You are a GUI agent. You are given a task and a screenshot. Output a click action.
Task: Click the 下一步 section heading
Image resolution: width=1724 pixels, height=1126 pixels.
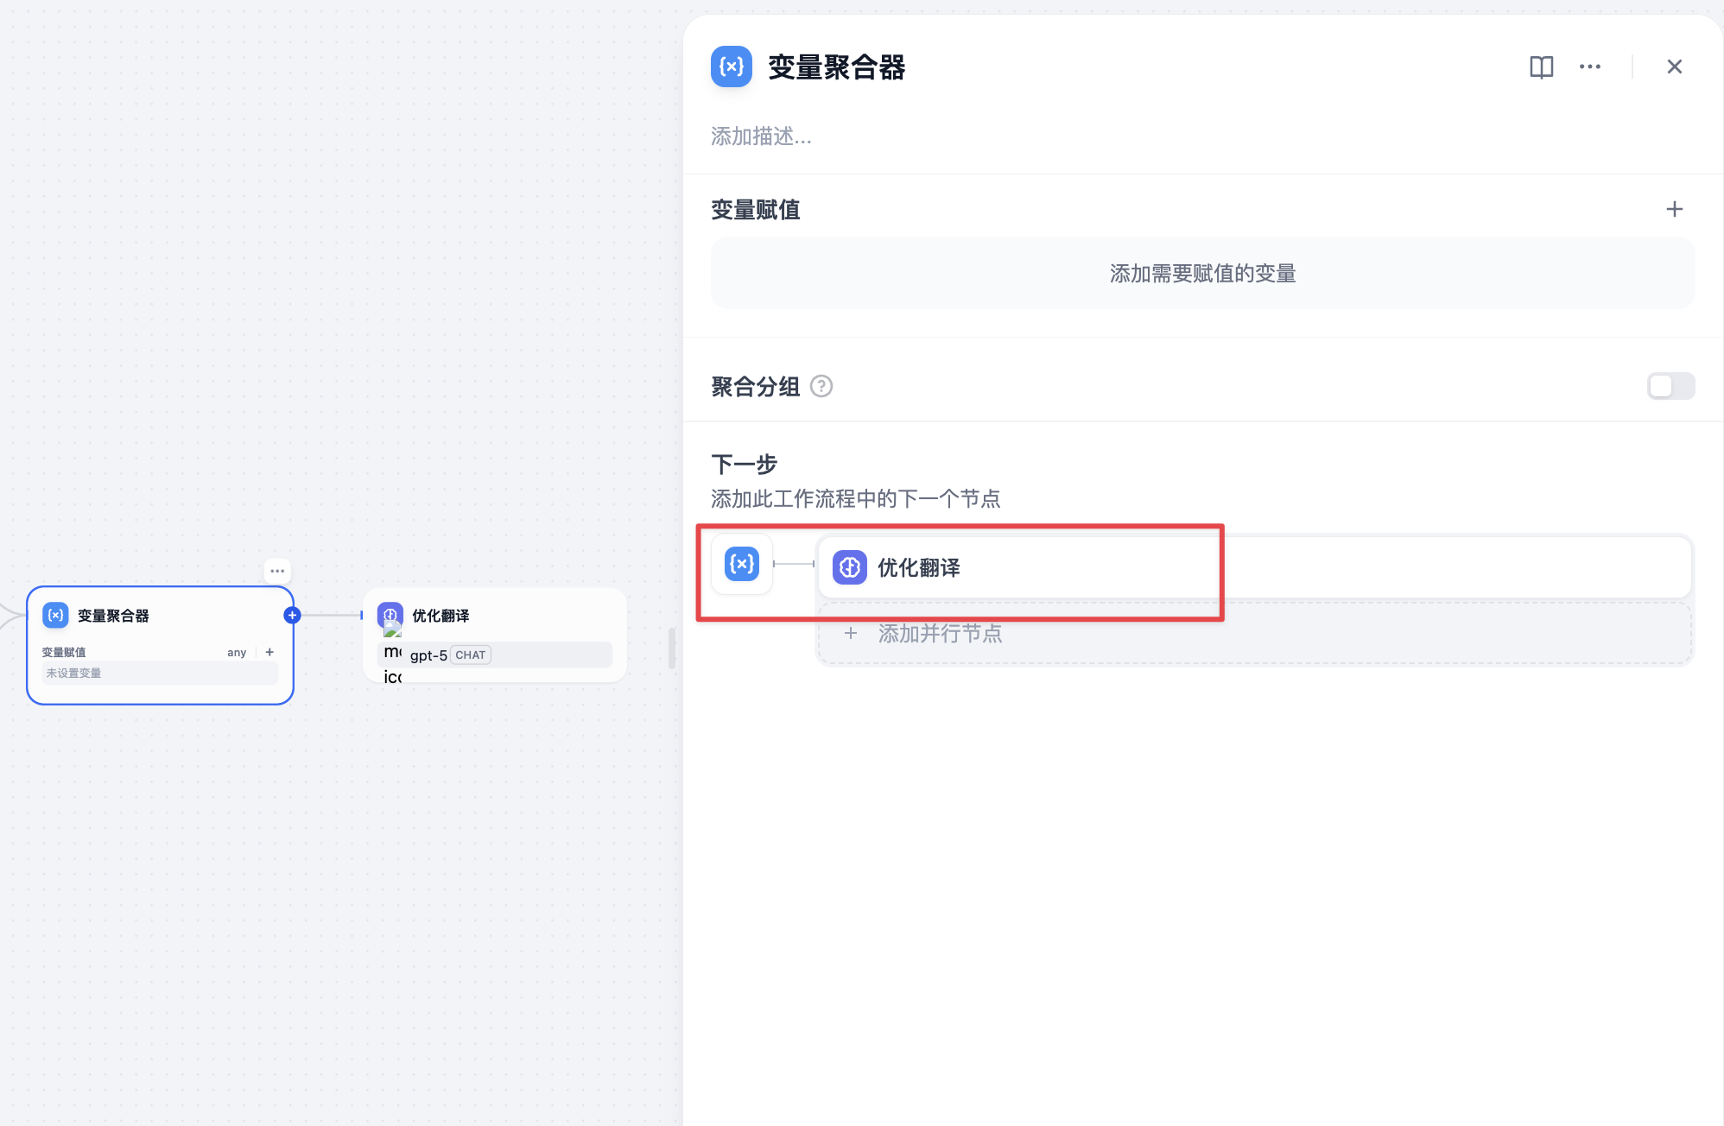point(744,464)
